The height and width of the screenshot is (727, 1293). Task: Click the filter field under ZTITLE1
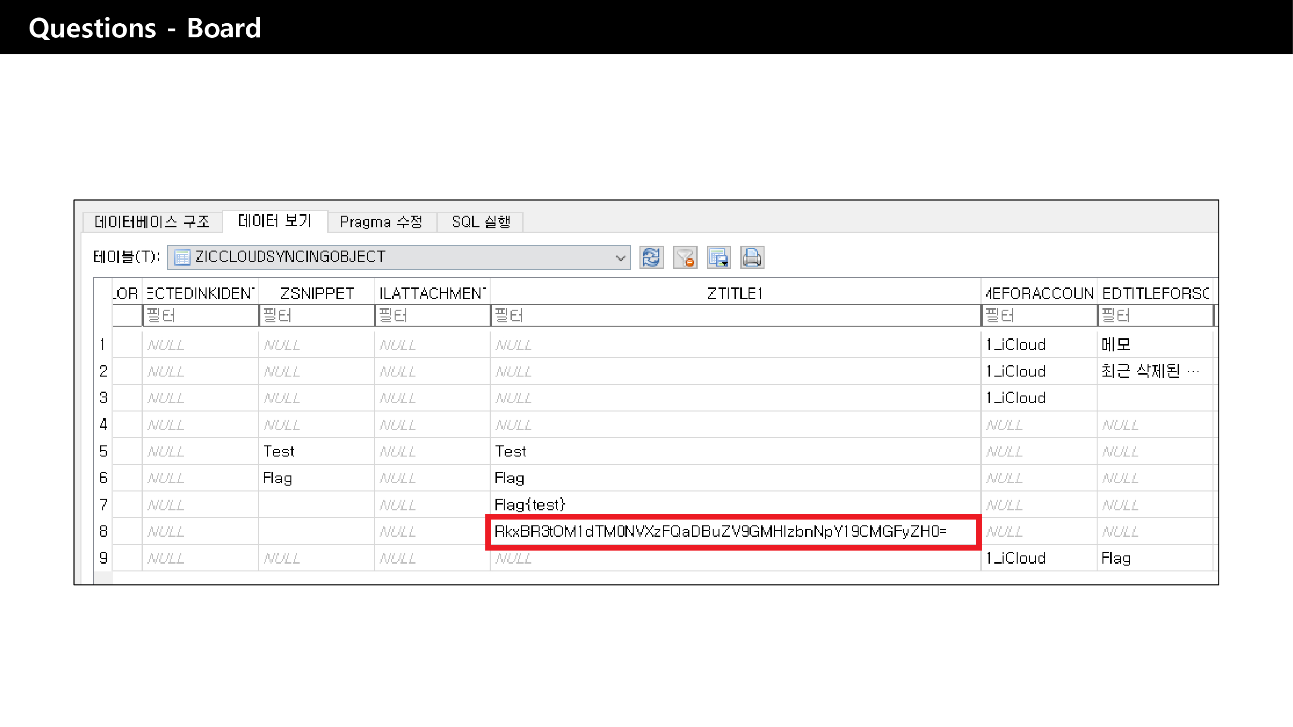pos(735,316)
